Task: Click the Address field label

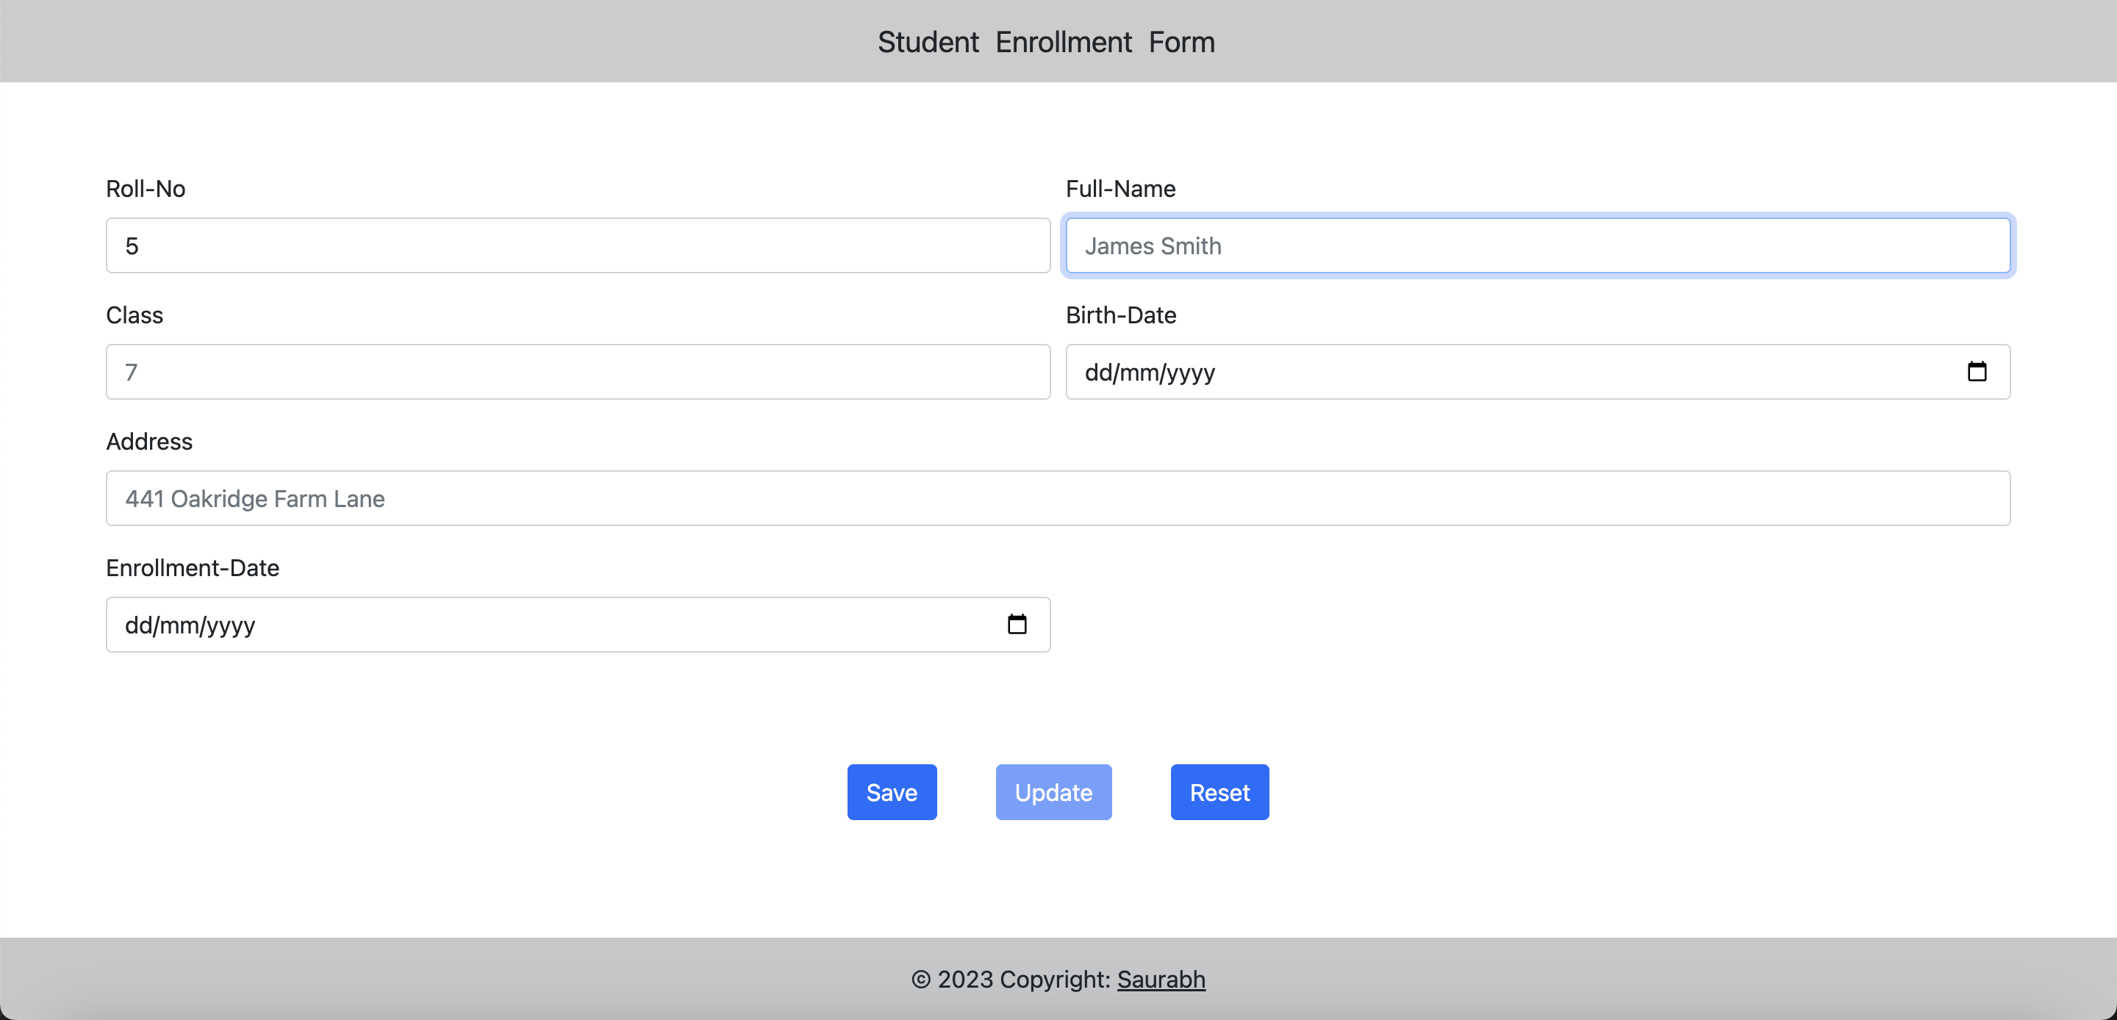Action: (x=148, y=442)
